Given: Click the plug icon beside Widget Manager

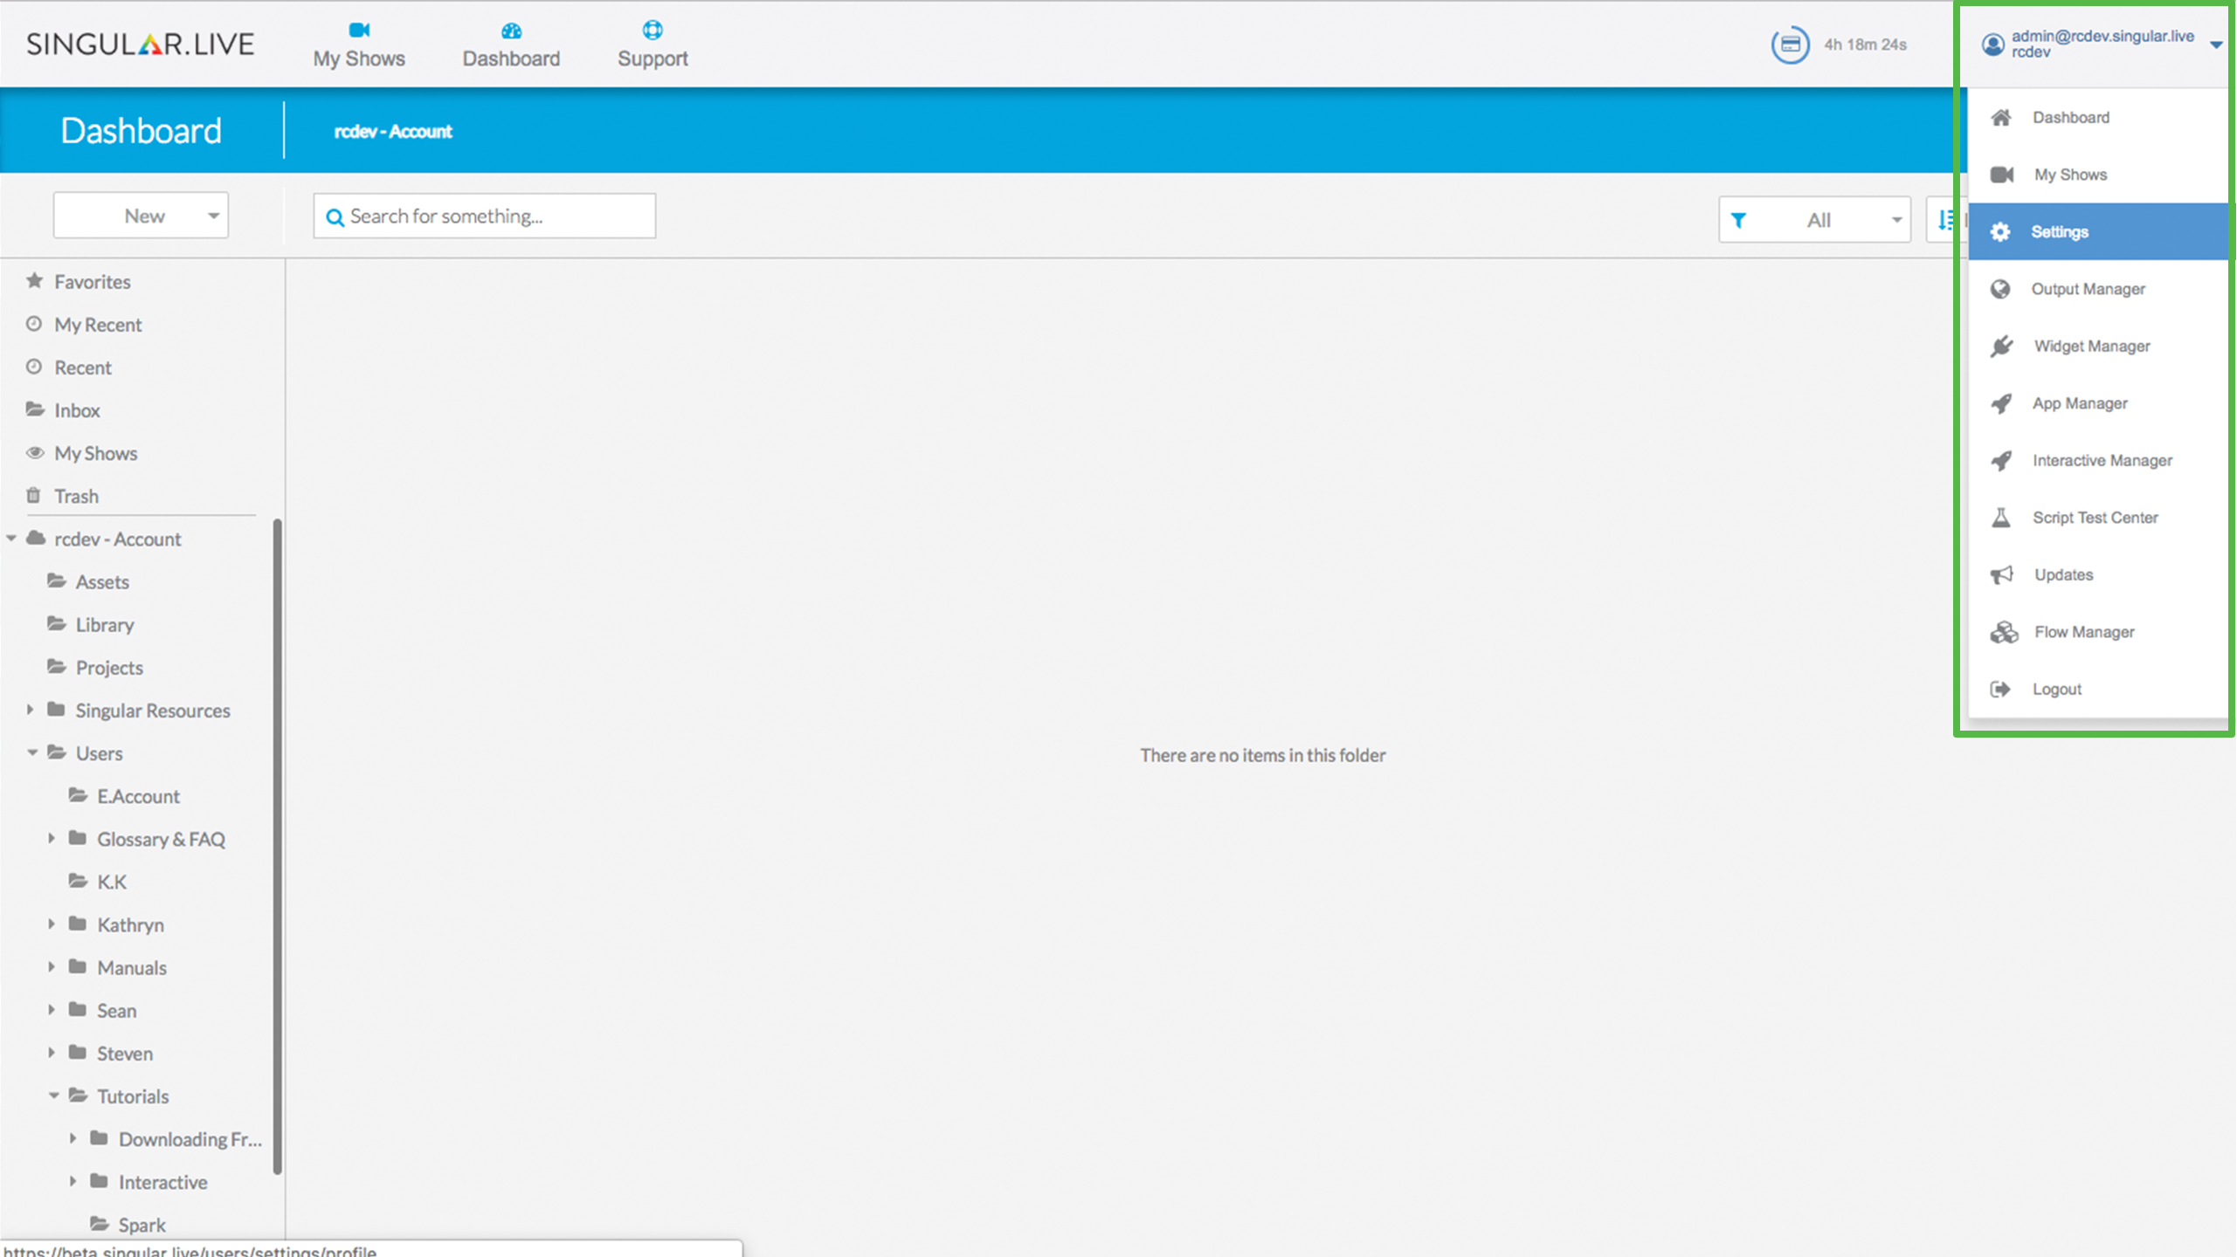Looking at the screenshot, I should pyautogui.click(x=2002, y=347).
